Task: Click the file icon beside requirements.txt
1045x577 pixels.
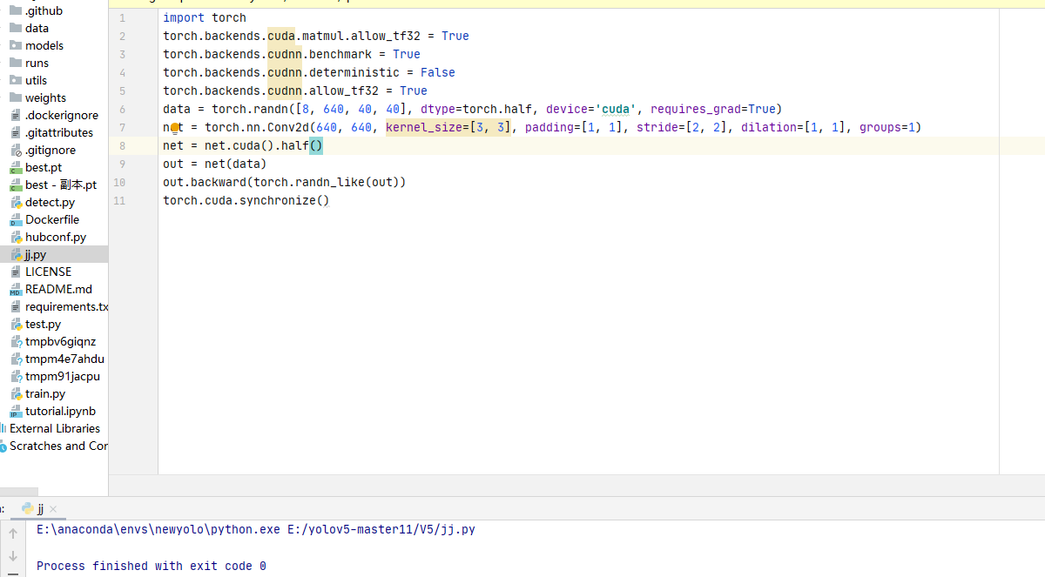Action: pyautogui.click(x=15, y=306)
